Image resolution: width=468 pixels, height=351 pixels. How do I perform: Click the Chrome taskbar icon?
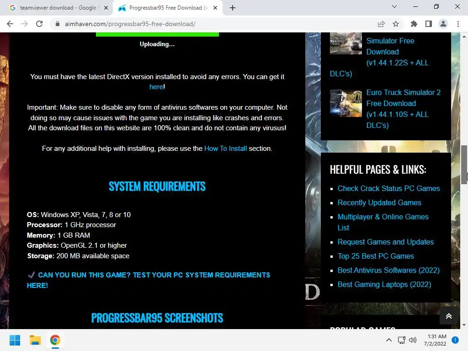[55, 340]
